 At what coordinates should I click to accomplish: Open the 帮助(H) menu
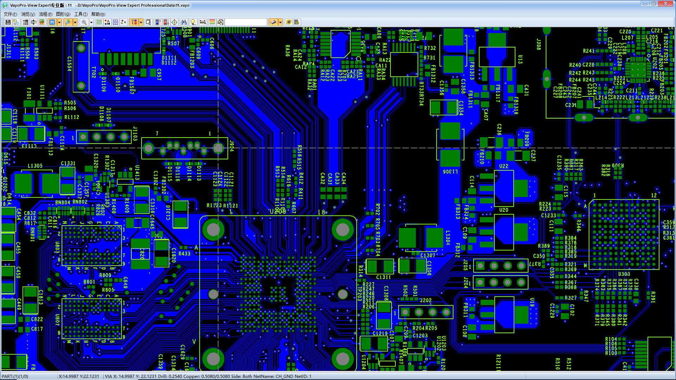pos(98,14)
